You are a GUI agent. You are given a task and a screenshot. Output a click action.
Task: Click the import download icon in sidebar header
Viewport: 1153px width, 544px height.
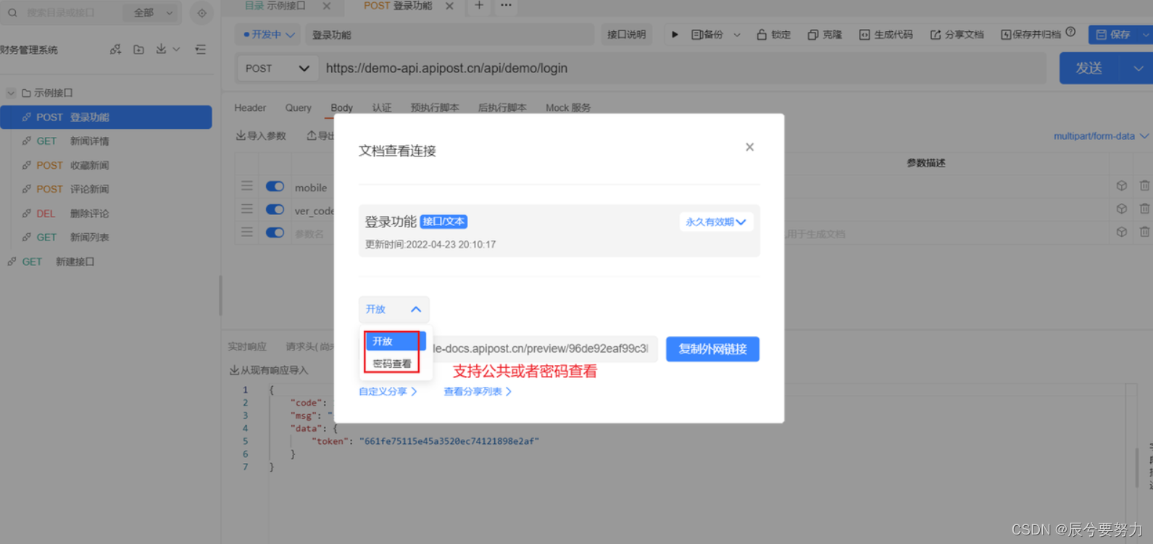click(161, 49)
